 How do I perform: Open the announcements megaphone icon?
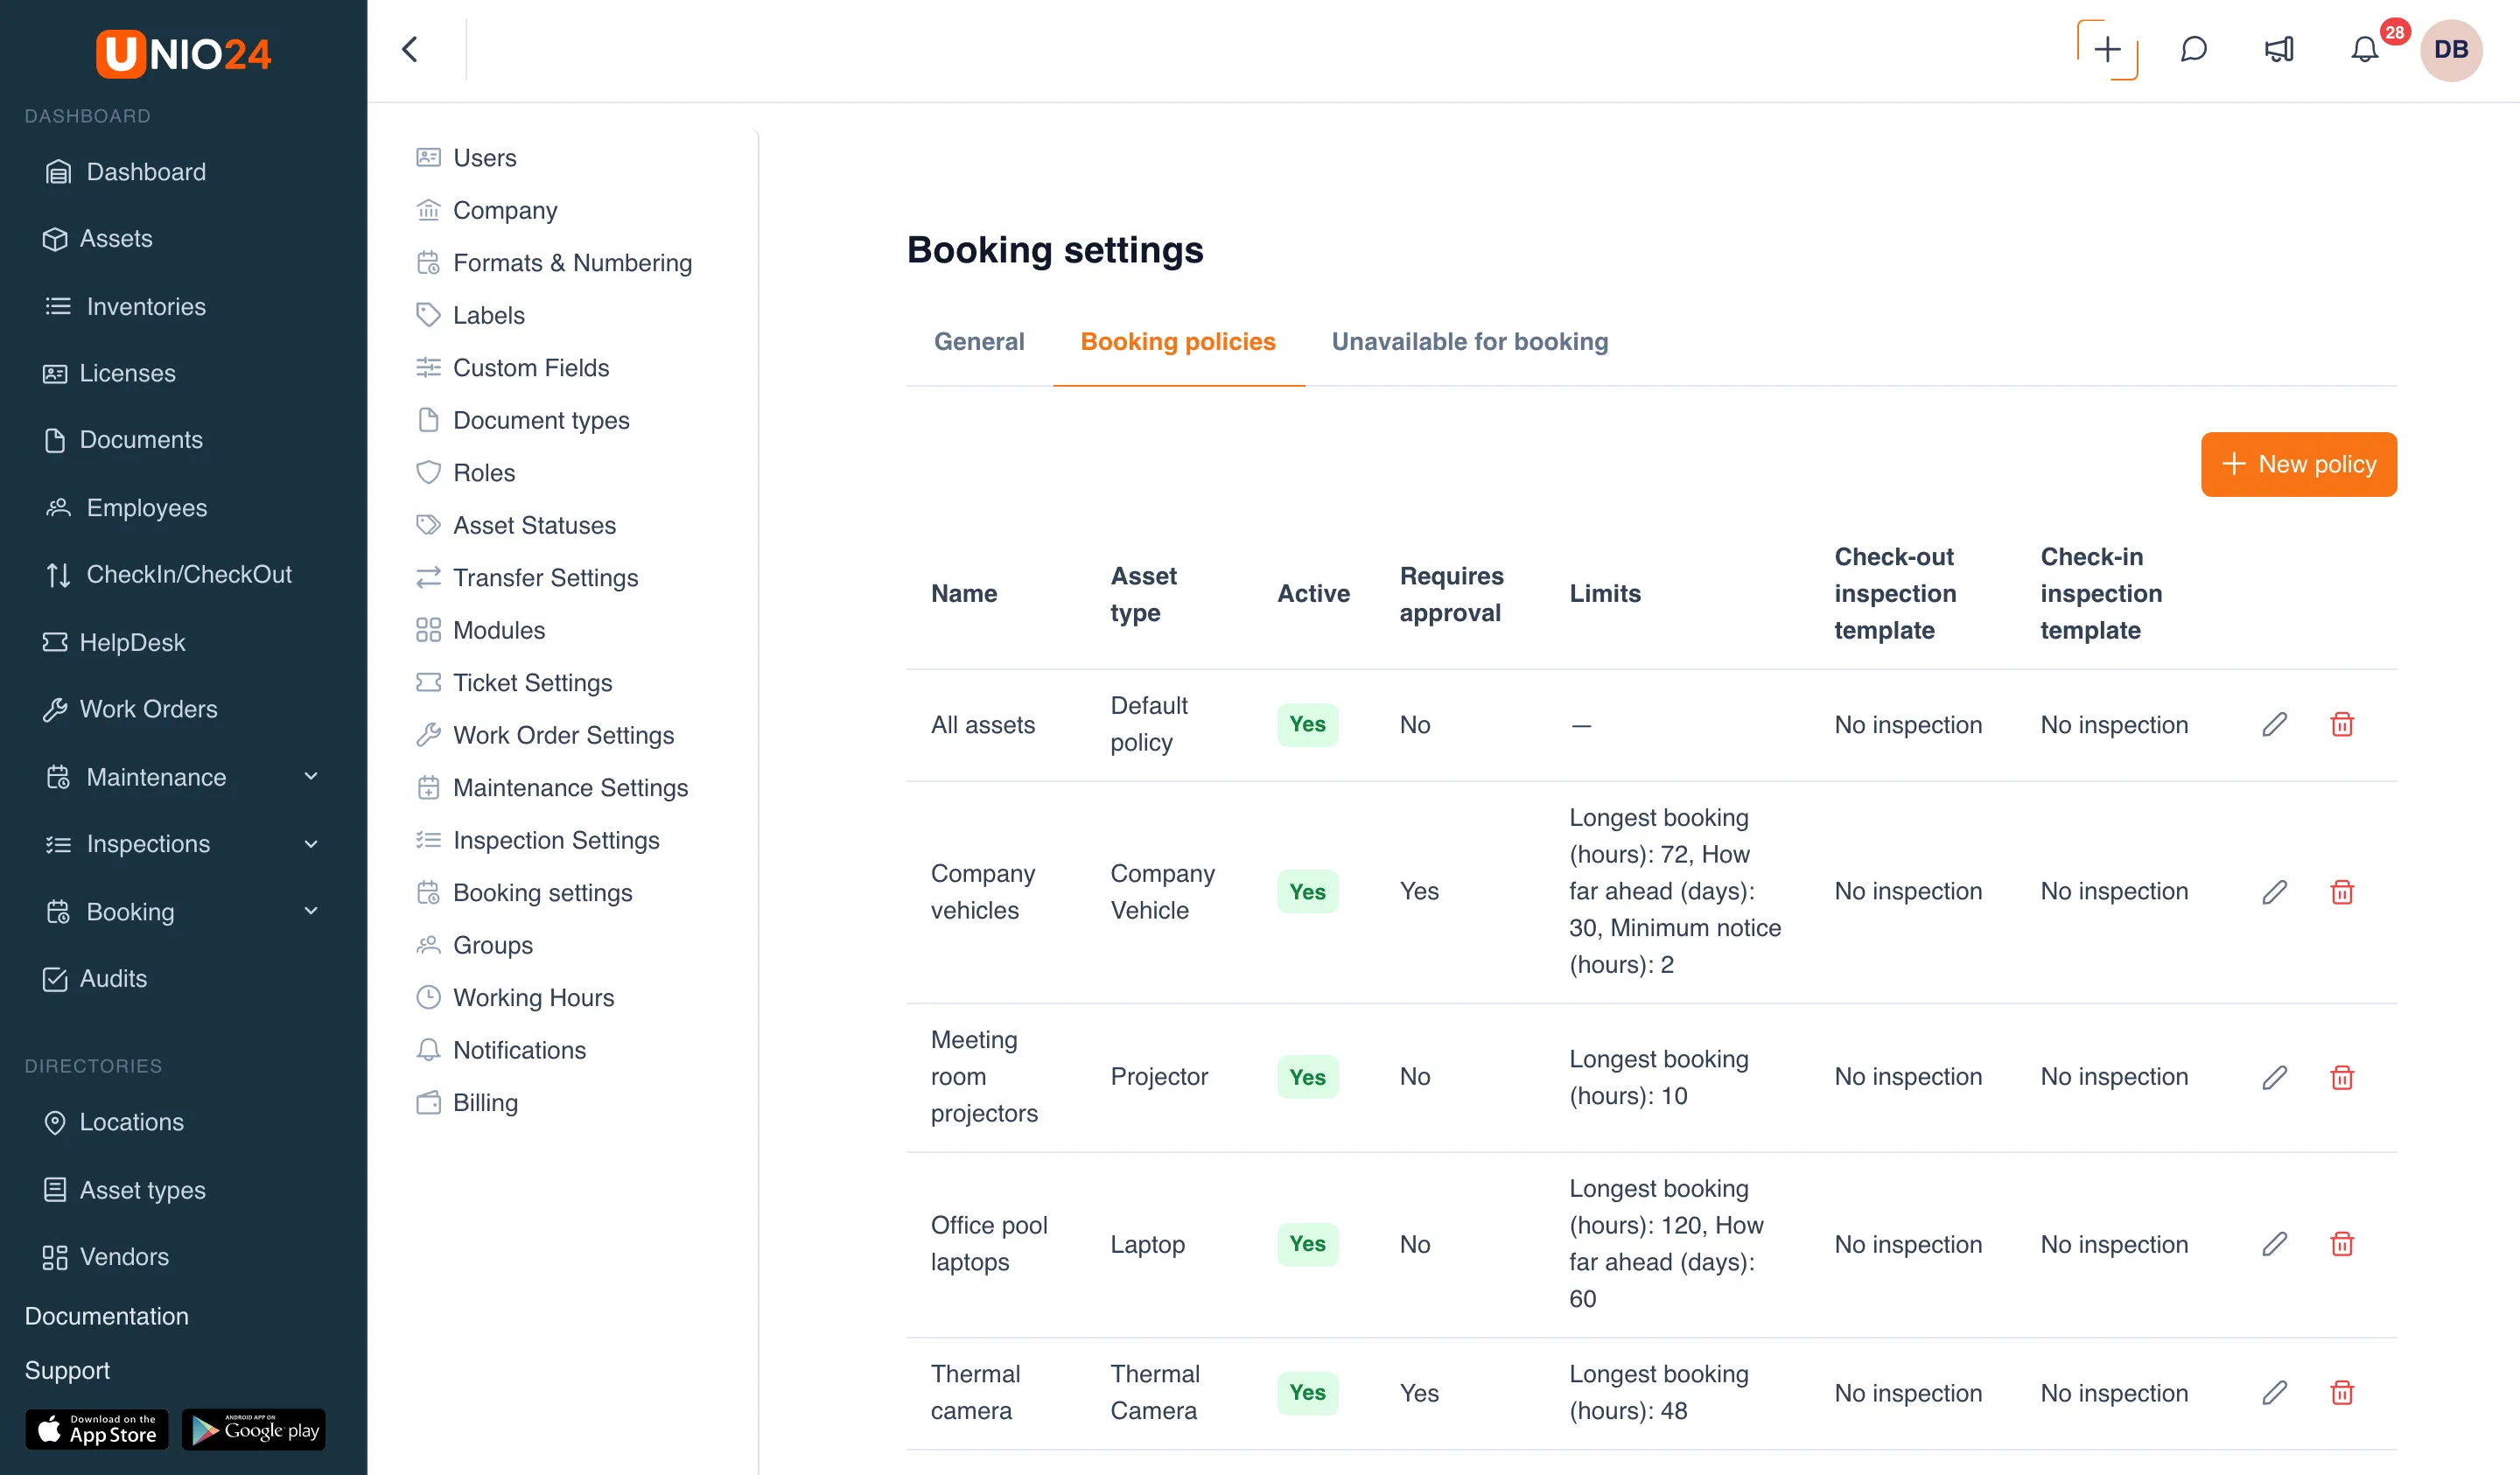(x=2279, y=50)
